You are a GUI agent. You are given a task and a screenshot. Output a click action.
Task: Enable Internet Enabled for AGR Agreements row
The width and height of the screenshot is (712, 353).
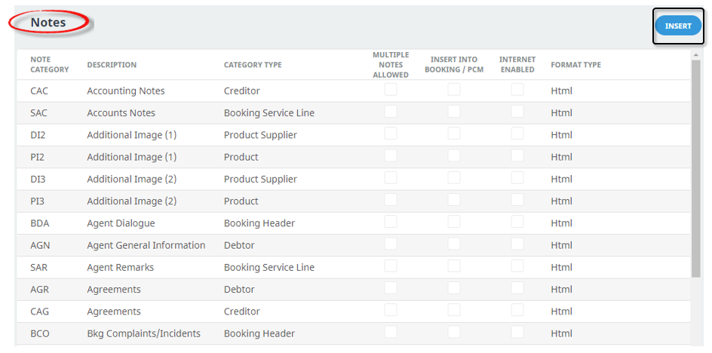pyautogui.click(x=517, y=288)
